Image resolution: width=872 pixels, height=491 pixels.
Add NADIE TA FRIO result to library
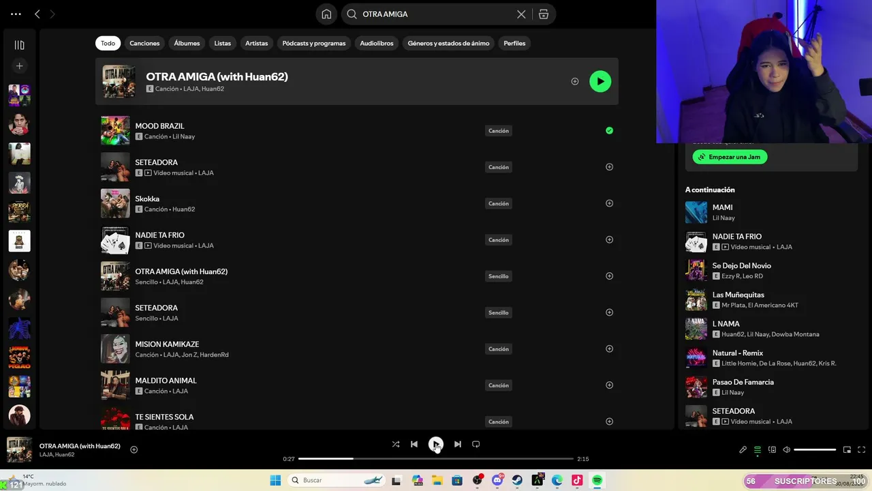pos(609,239)
